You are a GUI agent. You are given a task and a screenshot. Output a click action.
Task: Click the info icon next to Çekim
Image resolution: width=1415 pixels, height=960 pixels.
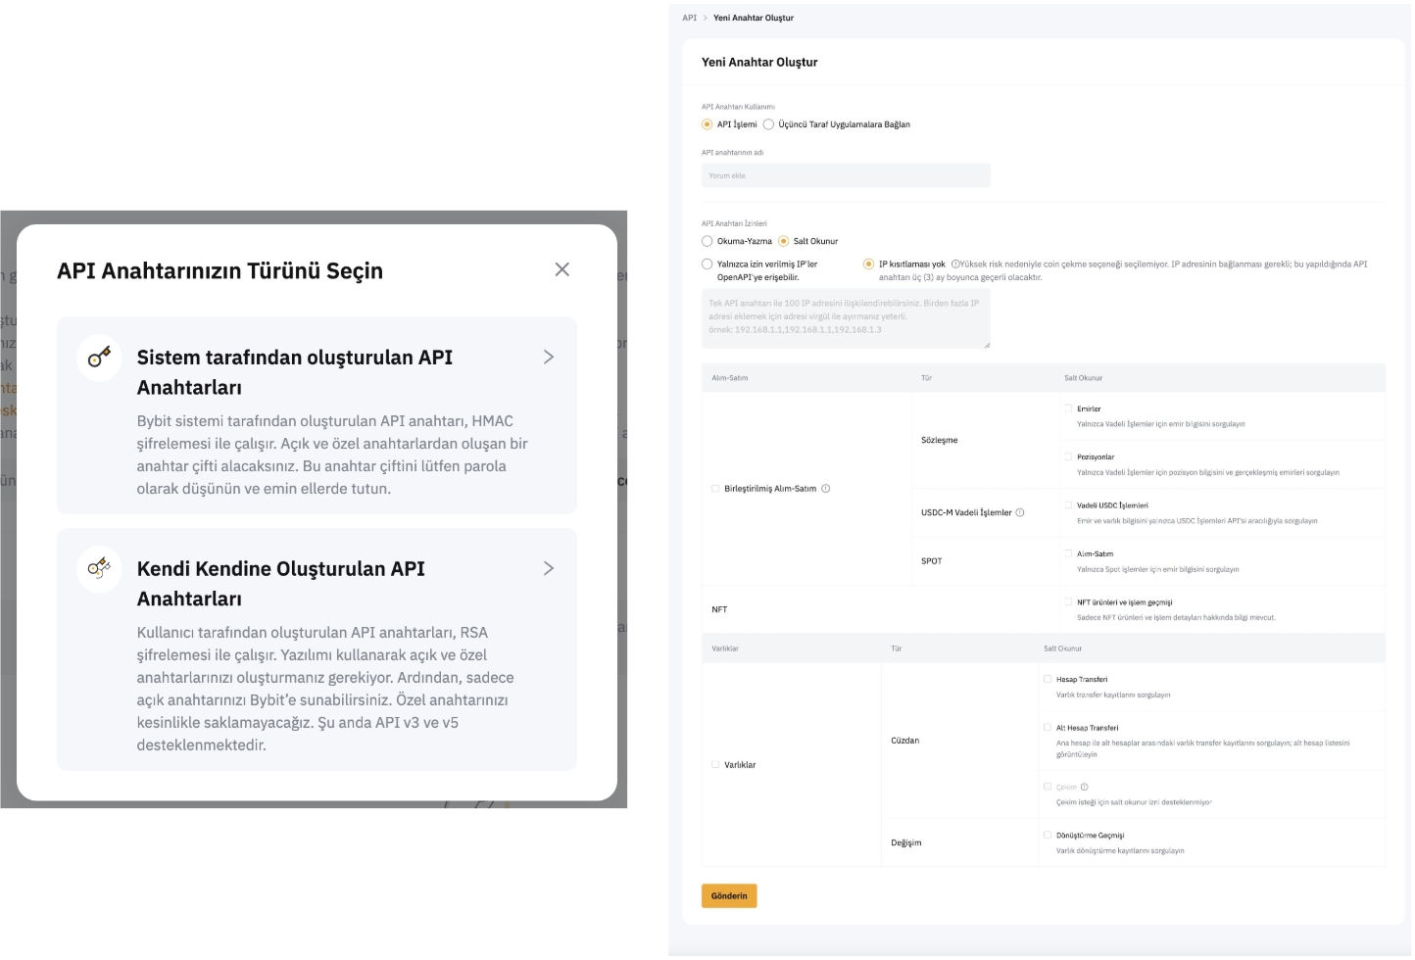tap(1084, 787)
